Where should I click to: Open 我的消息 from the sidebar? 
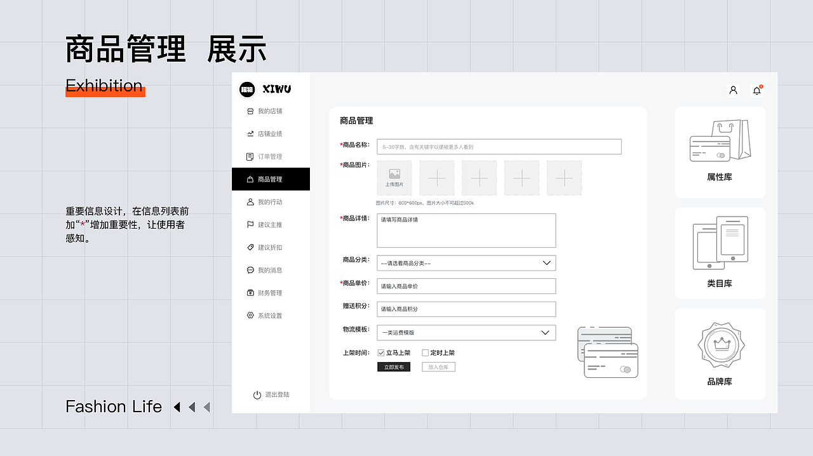tap(271, 269)
